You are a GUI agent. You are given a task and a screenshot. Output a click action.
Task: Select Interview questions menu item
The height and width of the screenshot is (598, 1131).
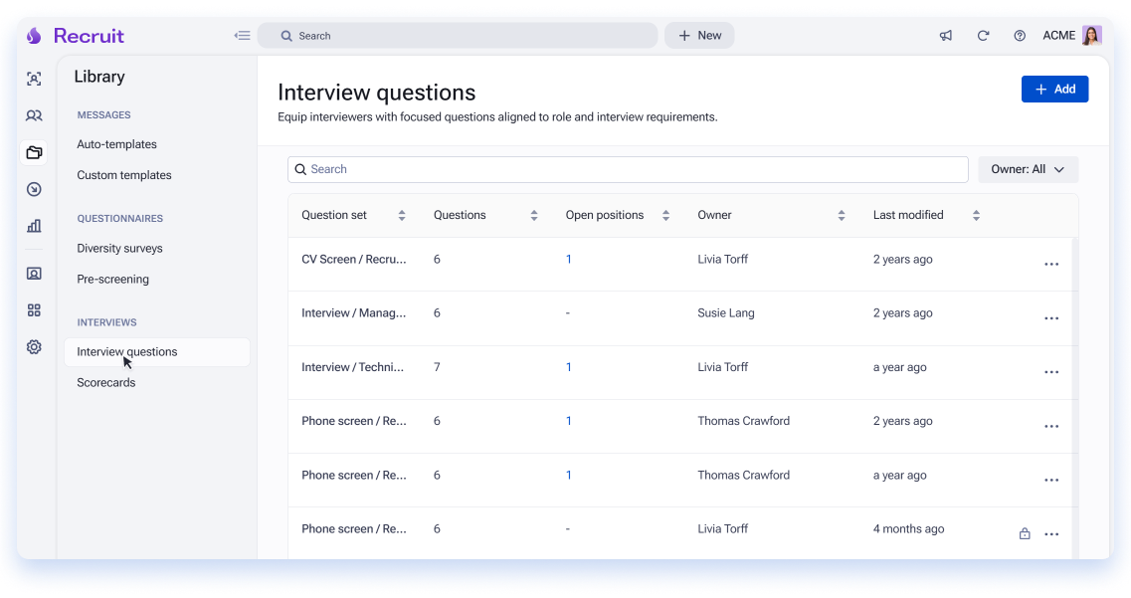click(x=157, y=352)
